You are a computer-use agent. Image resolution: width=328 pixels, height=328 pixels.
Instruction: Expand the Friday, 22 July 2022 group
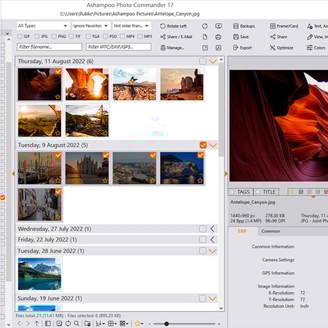(213, 239)
